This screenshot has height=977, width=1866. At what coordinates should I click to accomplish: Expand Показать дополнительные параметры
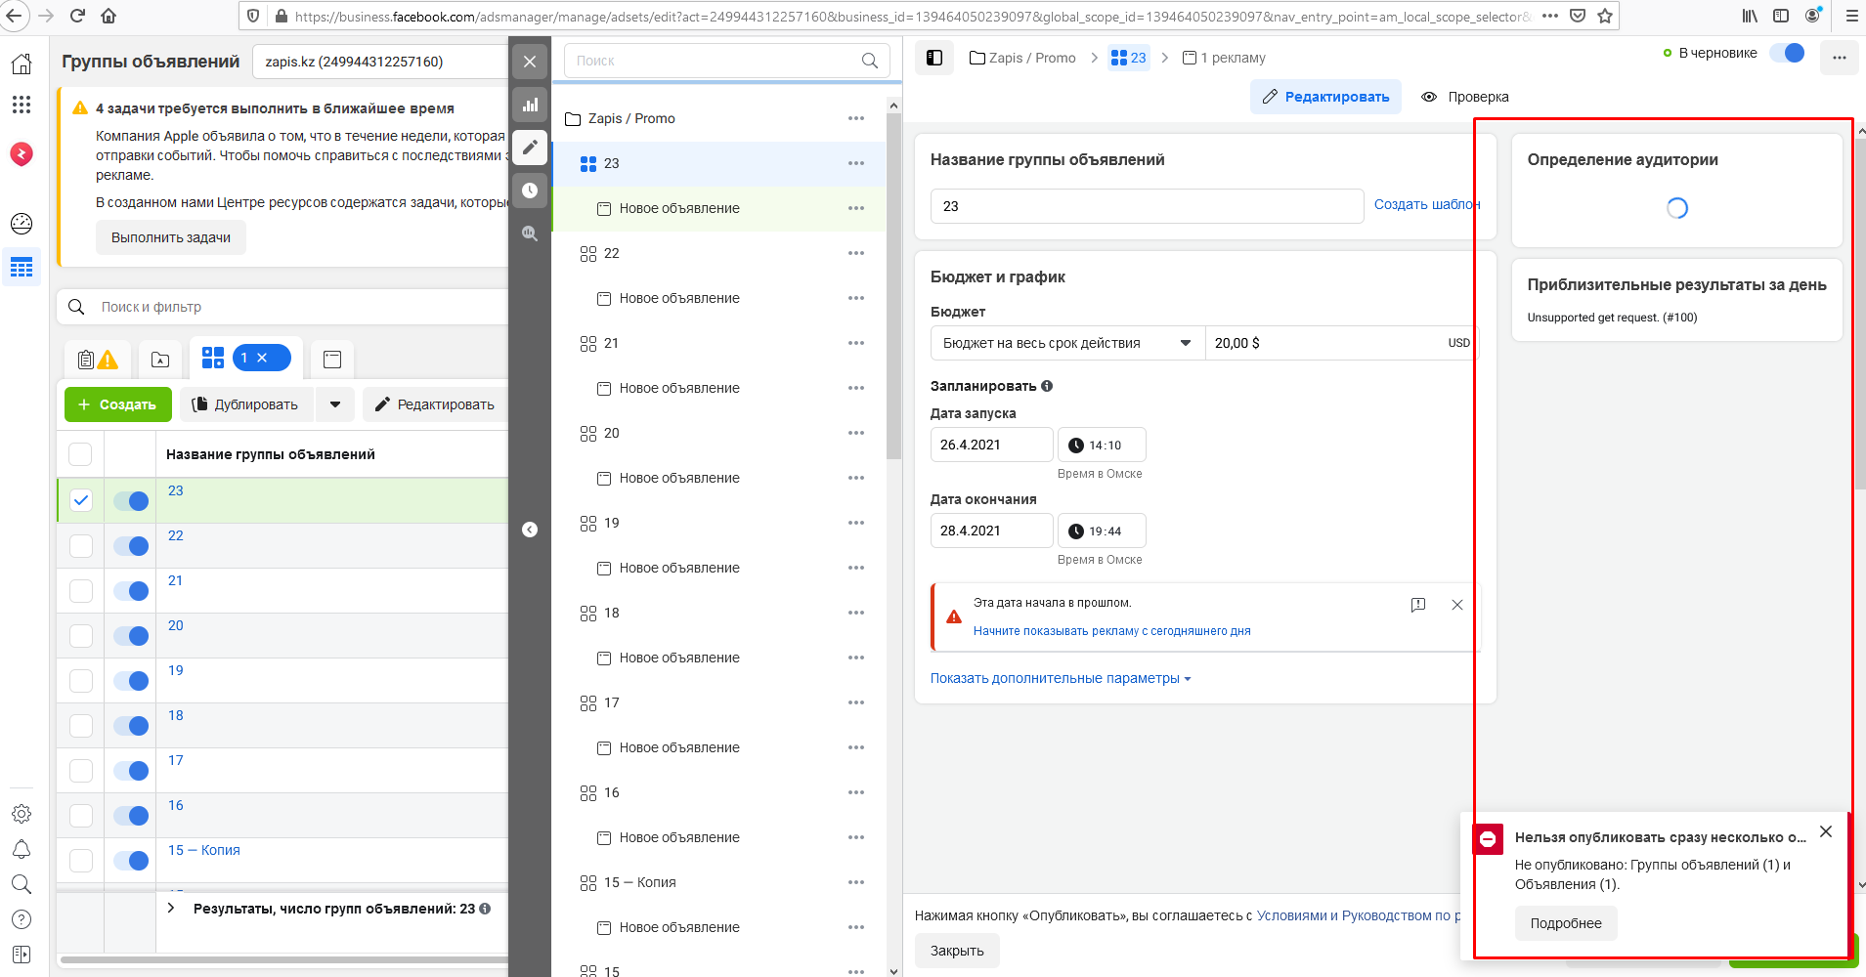1061,678
